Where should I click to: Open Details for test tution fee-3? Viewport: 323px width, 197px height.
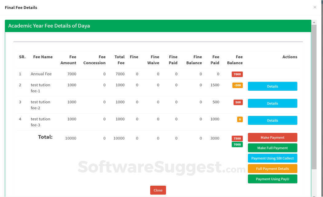[x=272, y=120]
